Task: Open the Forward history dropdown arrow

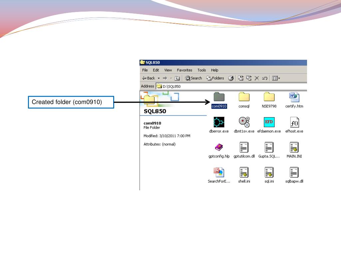Action: (x=171, y=78)
